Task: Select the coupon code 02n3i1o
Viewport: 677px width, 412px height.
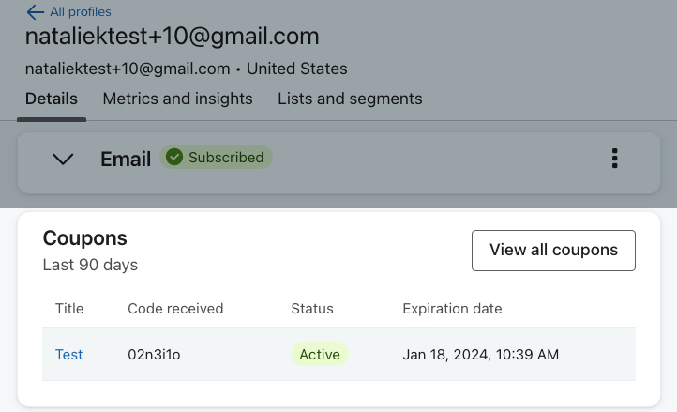Action: click(154, 355)
